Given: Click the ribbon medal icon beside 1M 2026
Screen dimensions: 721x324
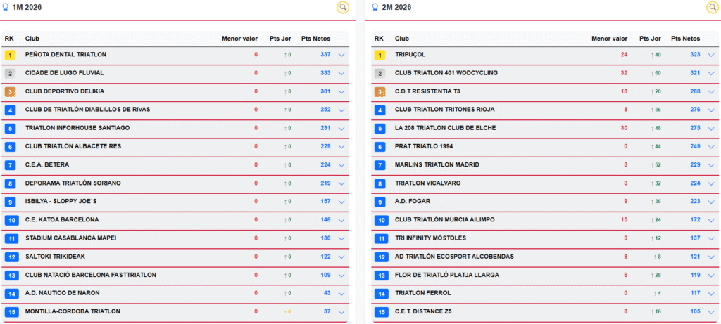Looking at the screenshot, I should point(6,7).
